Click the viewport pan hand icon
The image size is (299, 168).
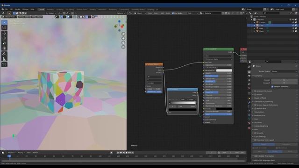point(123,38)
